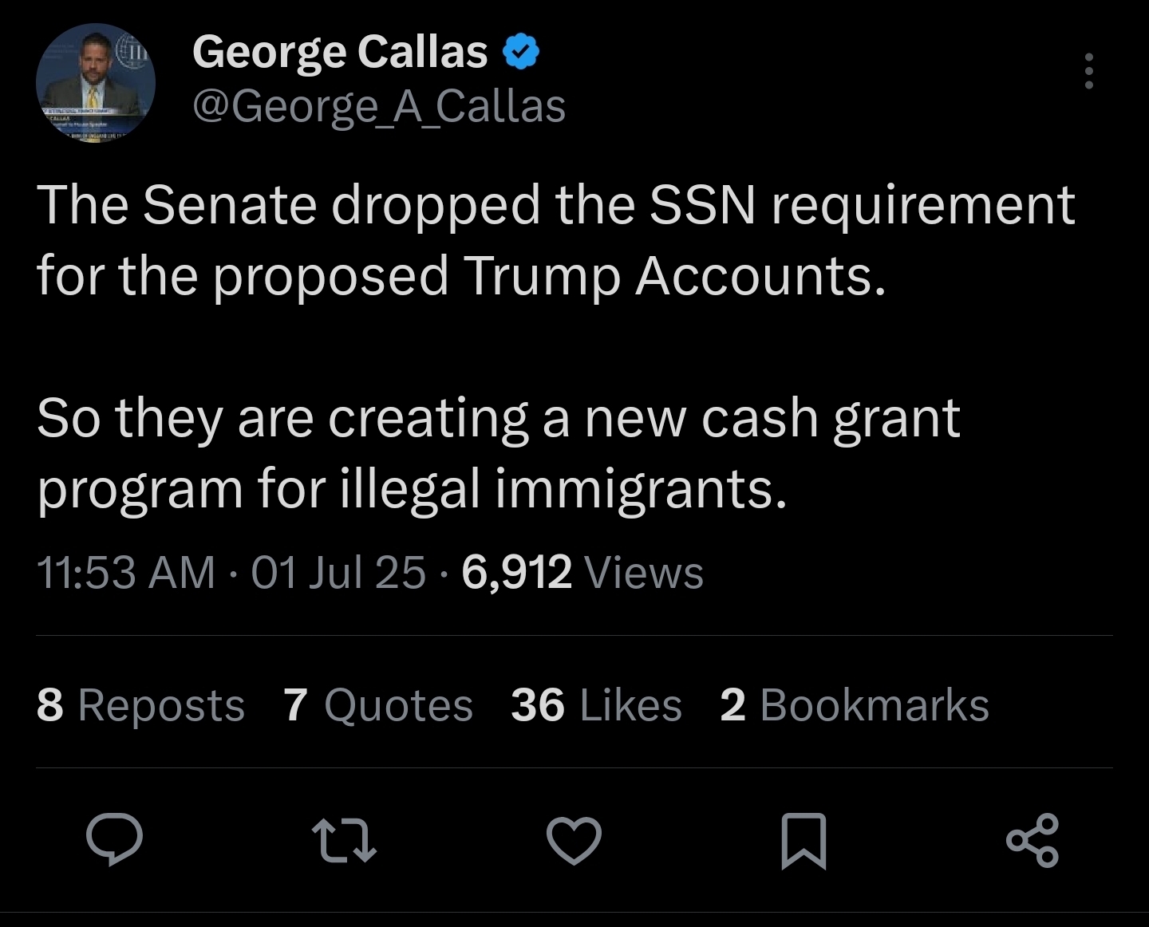Open the George Callas display name
This screenshot has height=927, width=1149.
[340, 52]
